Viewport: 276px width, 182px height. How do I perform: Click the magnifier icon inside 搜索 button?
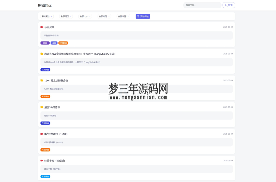pos(226,5)
